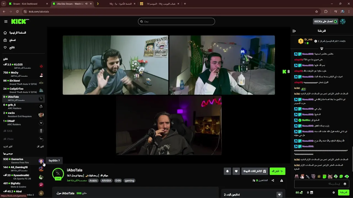
Task: Click the report warning triangle icon
Action: 282,180
